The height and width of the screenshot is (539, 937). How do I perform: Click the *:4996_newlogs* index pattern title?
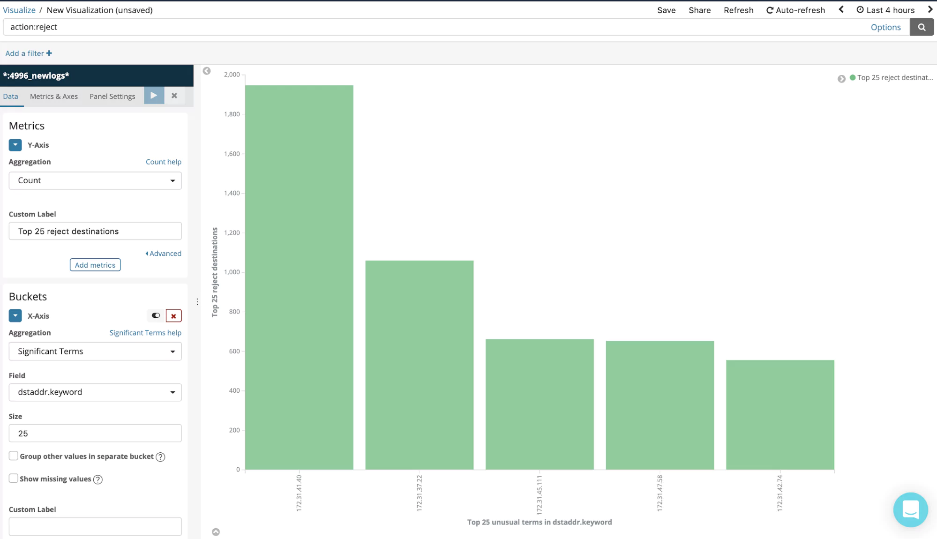(x=36, y=76)
